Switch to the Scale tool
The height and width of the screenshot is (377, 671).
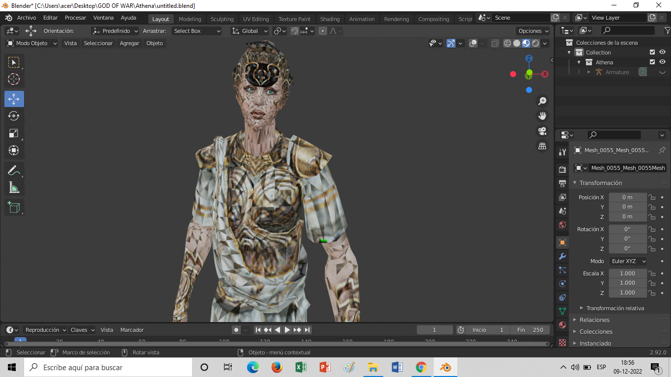click(14, 134)
